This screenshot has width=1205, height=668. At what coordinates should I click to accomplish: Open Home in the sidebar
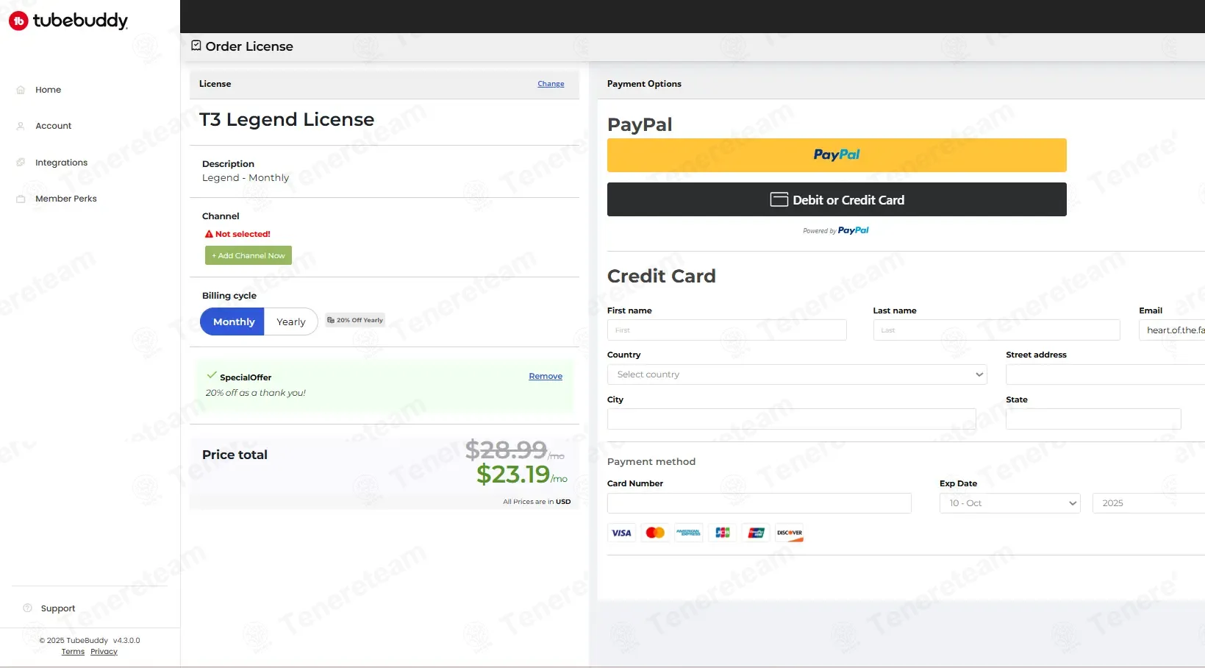coord(48,90)
